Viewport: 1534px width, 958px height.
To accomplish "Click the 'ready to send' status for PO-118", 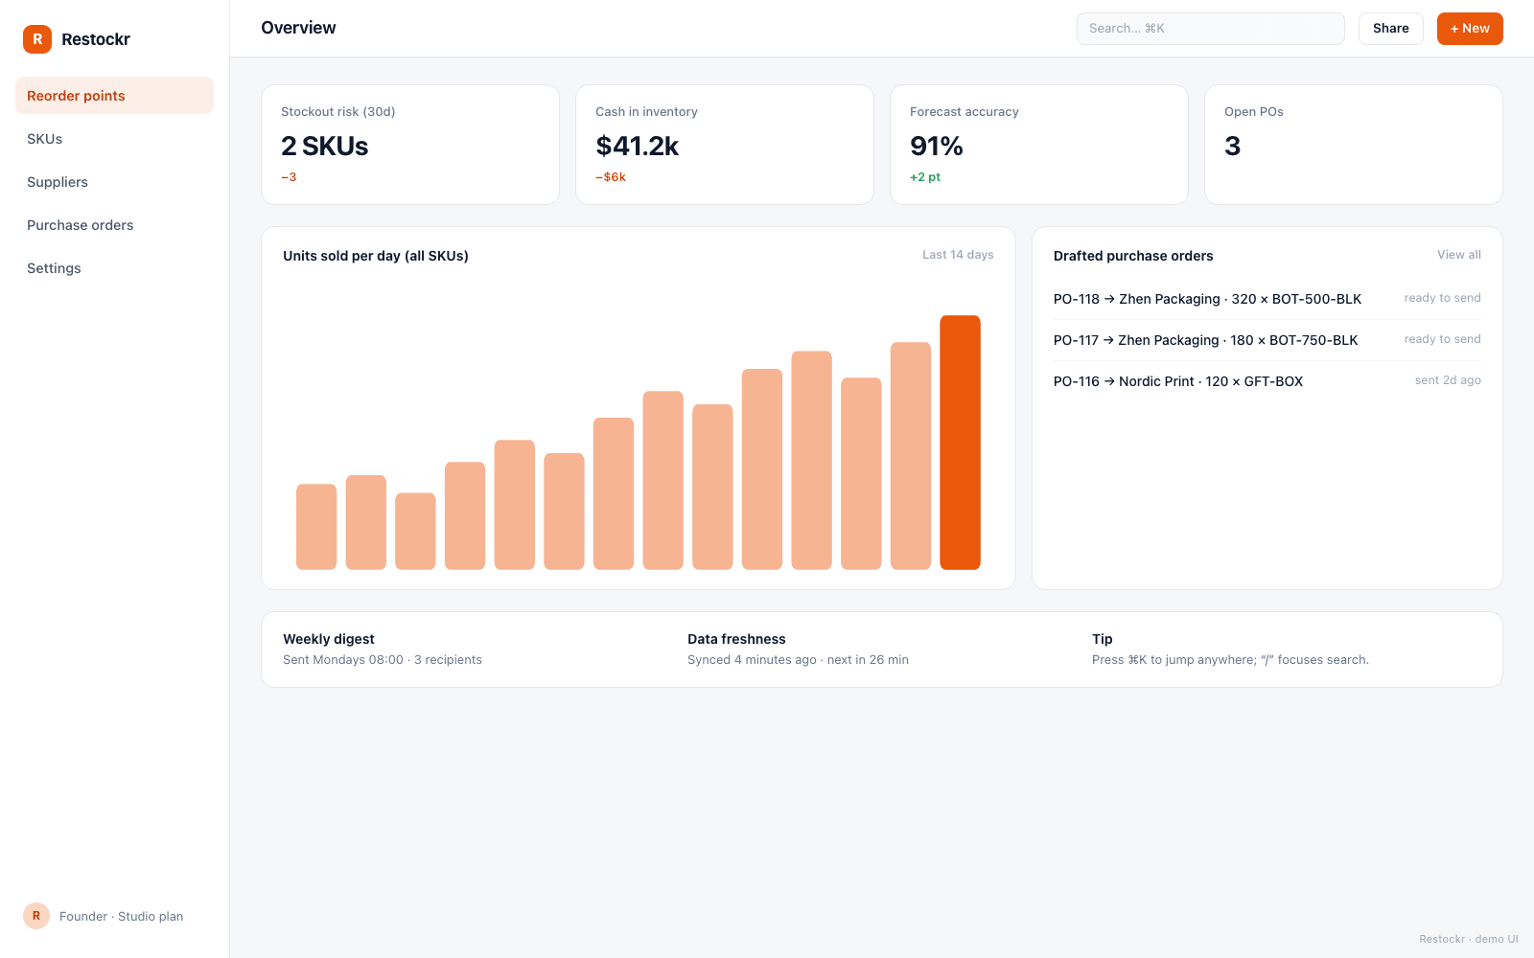I will coord(1442,298).
